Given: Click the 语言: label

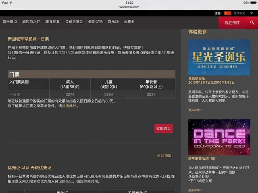Looking at the screenshot, I should (x=218, y=13).
